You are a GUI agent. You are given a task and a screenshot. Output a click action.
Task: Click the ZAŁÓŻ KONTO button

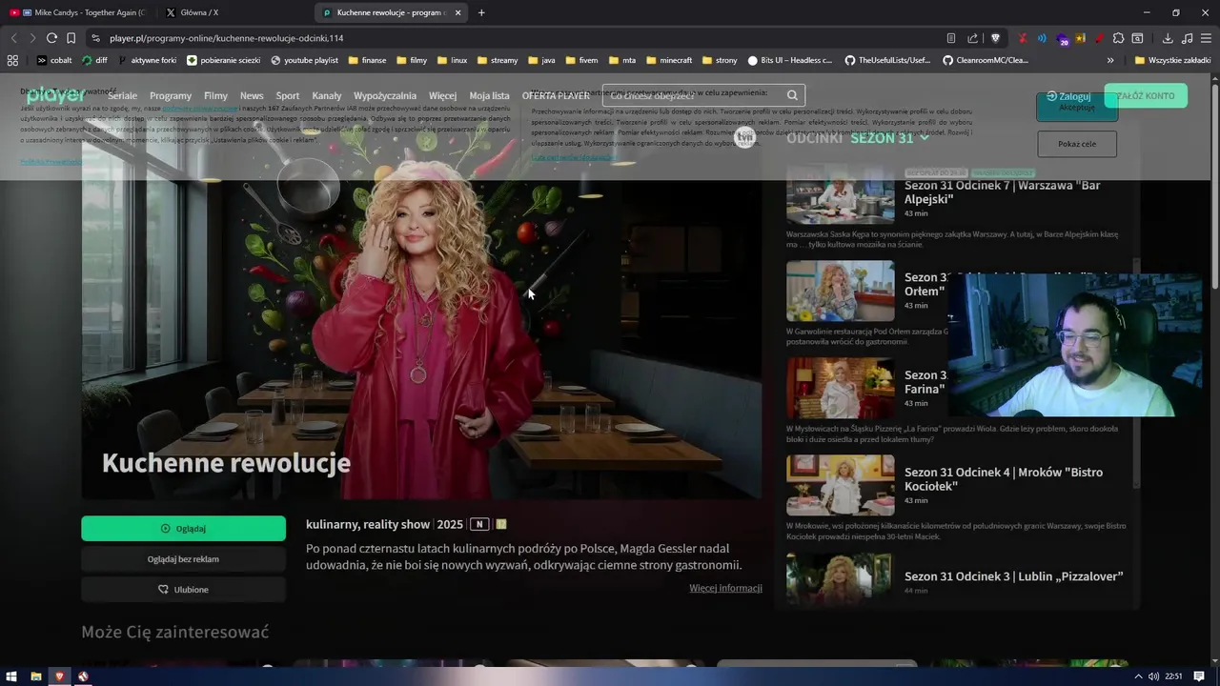tap(1146, 96)
